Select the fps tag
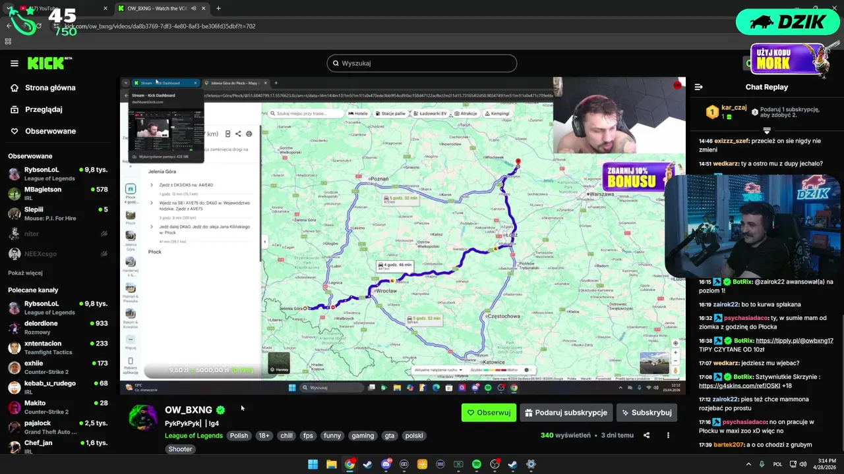This screenshot has width=844, height=474. tap(308, 436)
